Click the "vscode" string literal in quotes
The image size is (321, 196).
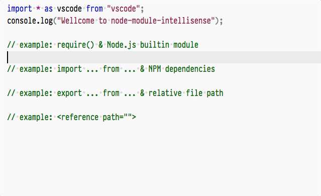123,9
